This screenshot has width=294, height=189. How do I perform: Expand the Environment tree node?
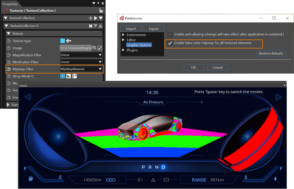[x=123, y=35]
